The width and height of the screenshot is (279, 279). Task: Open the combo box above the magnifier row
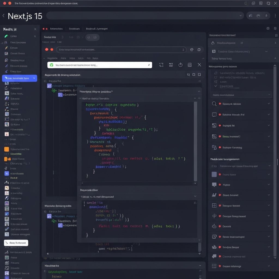click(x=241, y=95)
